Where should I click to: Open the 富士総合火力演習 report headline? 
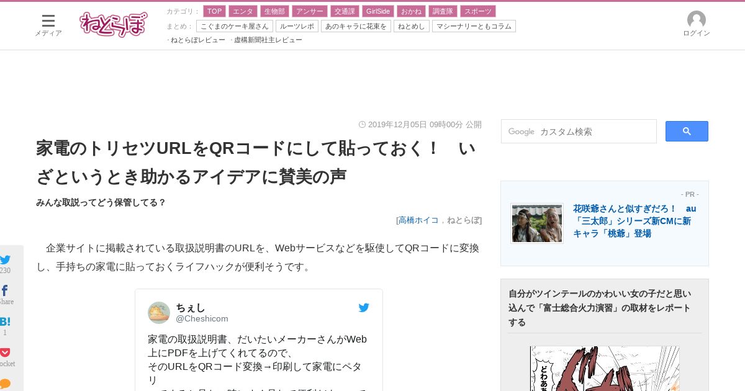click(x=600, y=308)
